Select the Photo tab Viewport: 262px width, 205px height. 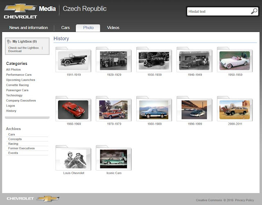[x=88, y=28]
